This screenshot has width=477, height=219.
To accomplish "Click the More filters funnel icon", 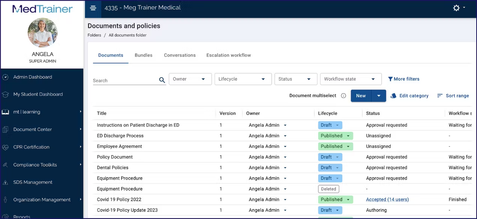I will (x=390, y=79).
